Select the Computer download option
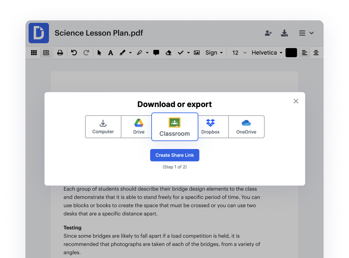This screenshot has width=349, height=258. pyautogui.click(x=103, y=126)
